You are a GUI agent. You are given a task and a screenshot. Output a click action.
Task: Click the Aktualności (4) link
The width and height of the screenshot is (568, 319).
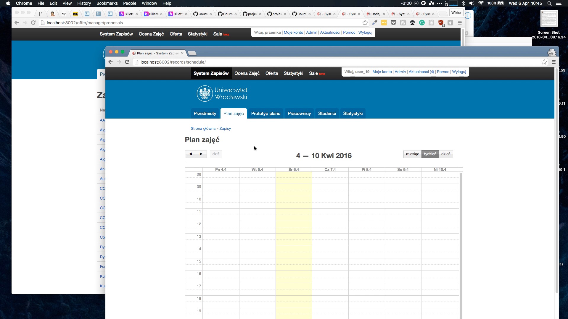(421, 72)
